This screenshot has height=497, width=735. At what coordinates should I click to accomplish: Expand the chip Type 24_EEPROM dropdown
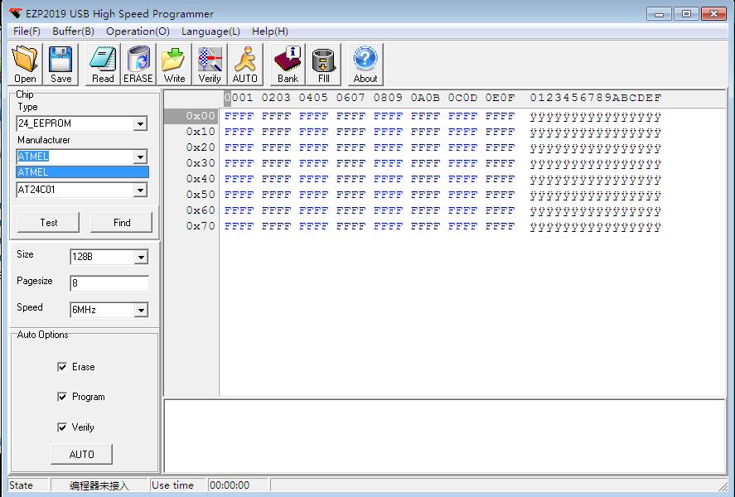(x=140, y=124)
